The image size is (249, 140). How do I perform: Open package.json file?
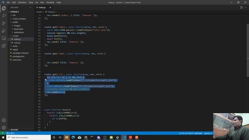tap(19, 56)
